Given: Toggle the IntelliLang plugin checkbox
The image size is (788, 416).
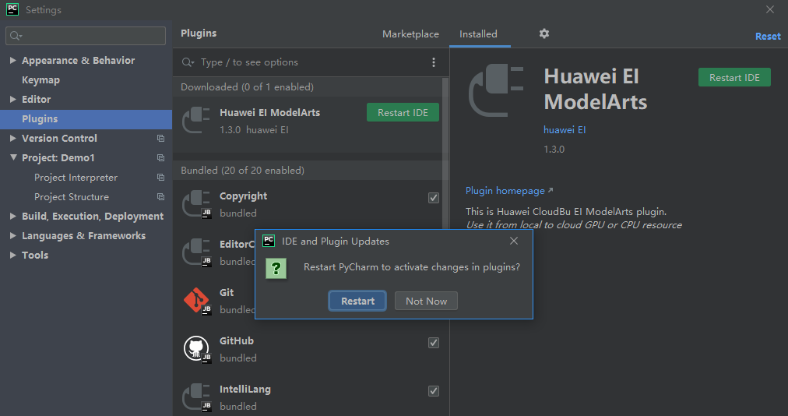Looking at the screenshot, I should (x=434, y=391).
